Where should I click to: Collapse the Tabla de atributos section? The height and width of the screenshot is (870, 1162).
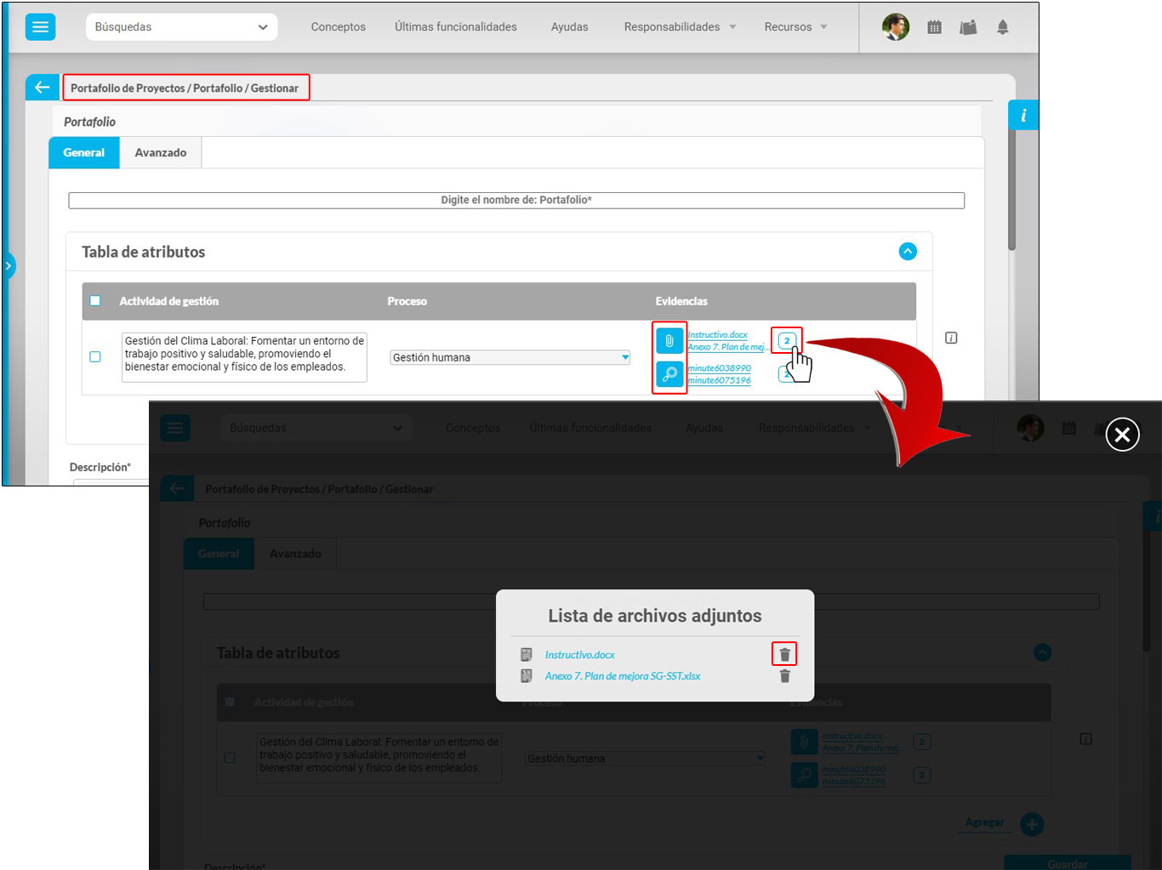(908, 252)
